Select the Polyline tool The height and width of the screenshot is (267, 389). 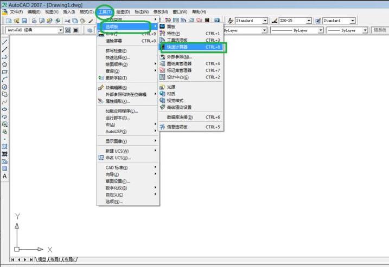(x=4, y=57)
